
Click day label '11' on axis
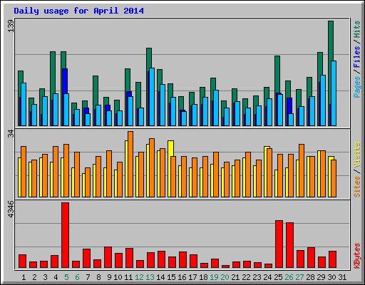coord(128,277)
